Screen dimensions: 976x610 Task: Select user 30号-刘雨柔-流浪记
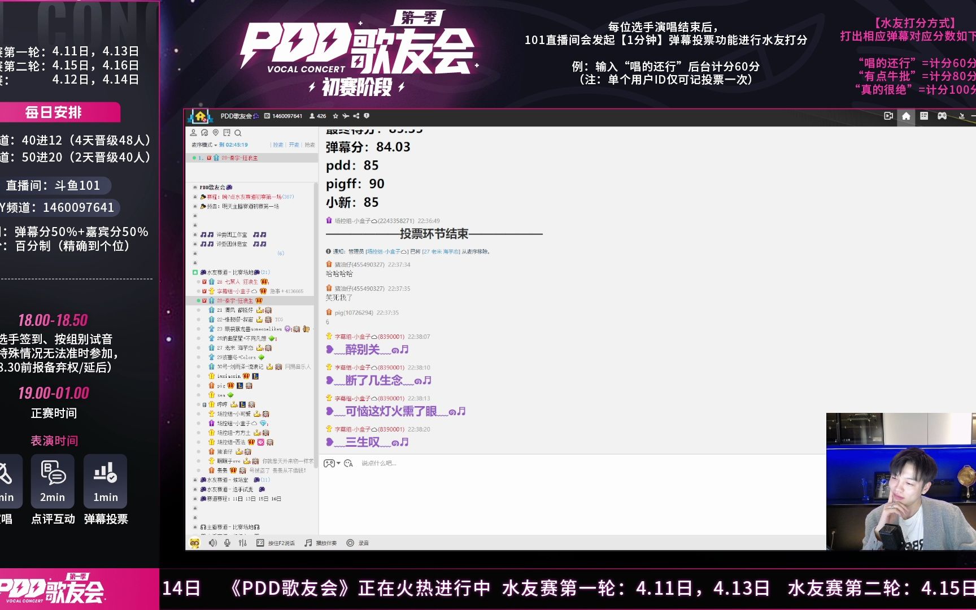tap(240, 367)
